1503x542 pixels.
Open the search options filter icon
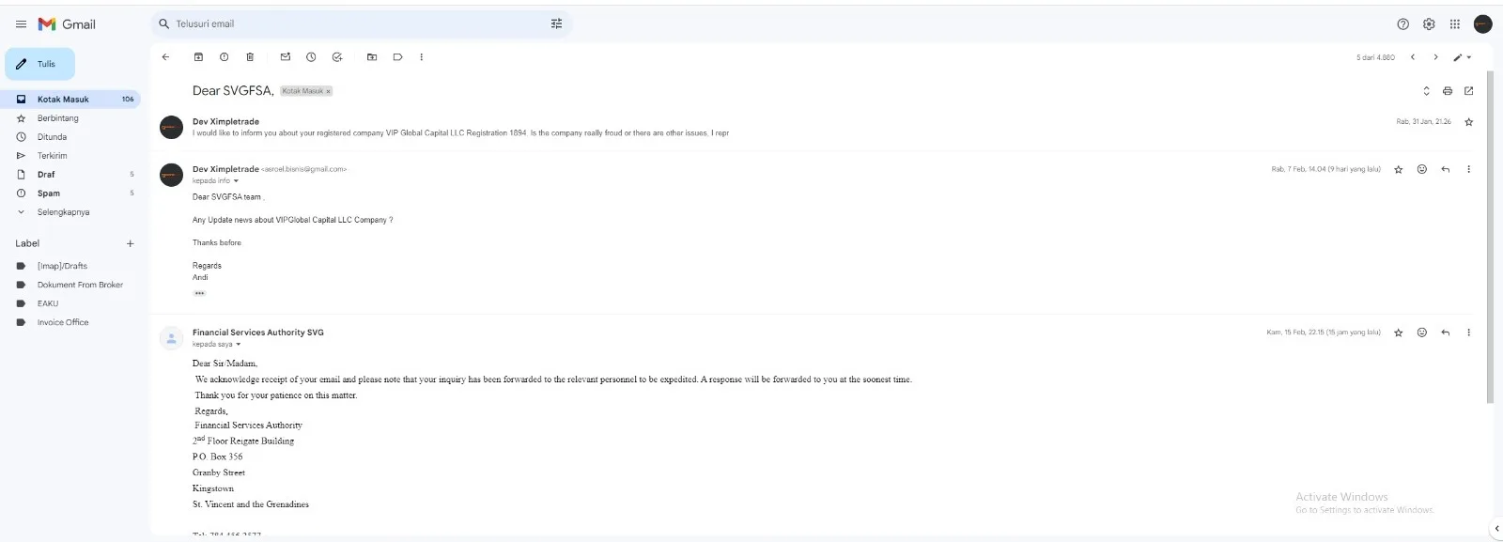click(556, 23)
